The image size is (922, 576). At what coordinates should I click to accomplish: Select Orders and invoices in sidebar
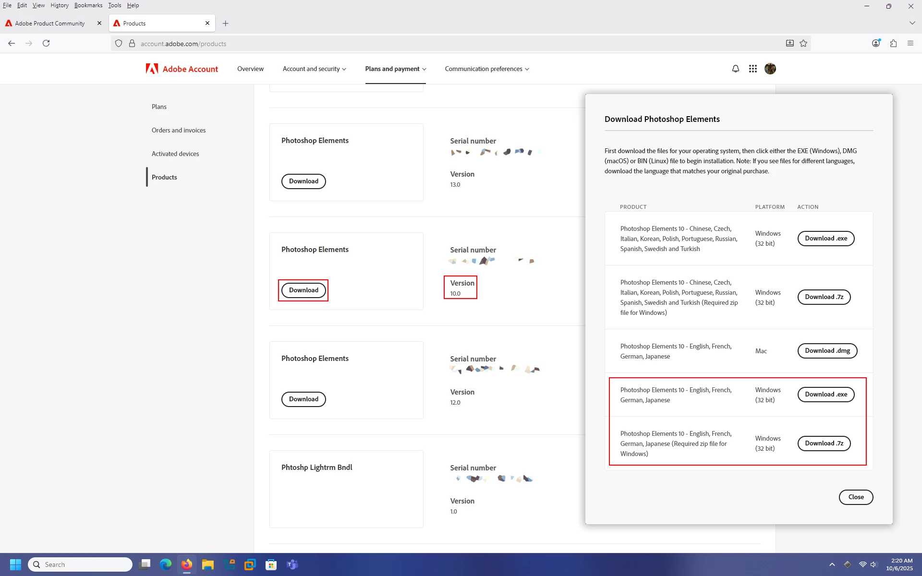(178, 130)
